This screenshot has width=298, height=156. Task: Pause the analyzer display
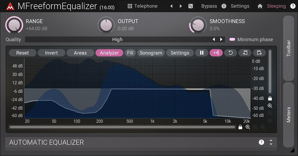[x=202, y=53]
